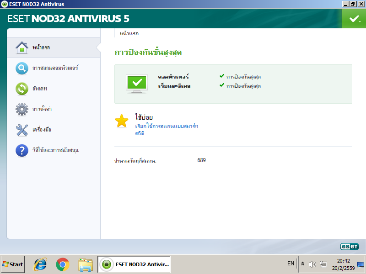This screenshot has height=274, width=366.
Task: Click the yellow star frequently used icon
Action: pos(122,121)
